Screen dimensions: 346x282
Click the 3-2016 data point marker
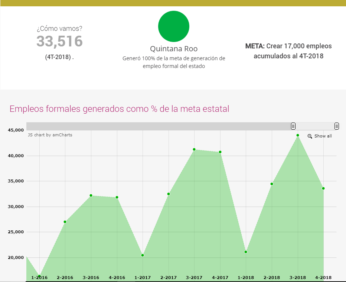click(91, 195)
